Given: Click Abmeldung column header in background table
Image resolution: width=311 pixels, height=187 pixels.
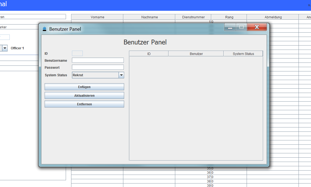Looking at the screenshot, I should click(x=273, y=17).
